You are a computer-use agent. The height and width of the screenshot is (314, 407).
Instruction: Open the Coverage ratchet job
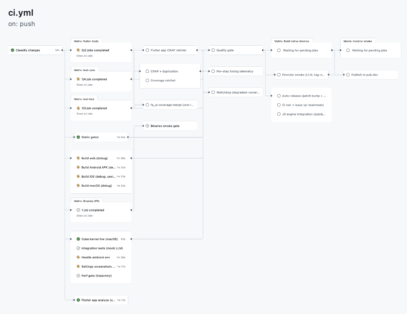click(170, 80)
